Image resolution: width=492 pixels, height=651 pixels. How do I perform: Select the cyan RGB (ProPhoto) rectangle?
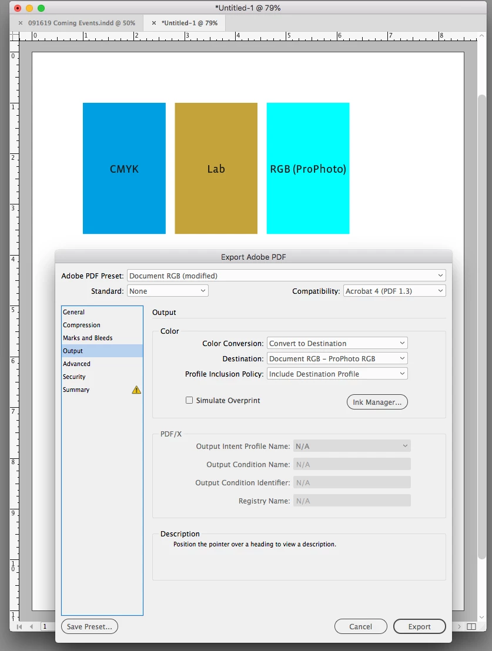pos(308,168)
